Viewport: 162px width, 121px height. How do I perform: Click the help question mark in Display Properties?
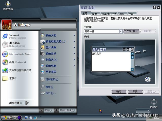coord(155,7)
